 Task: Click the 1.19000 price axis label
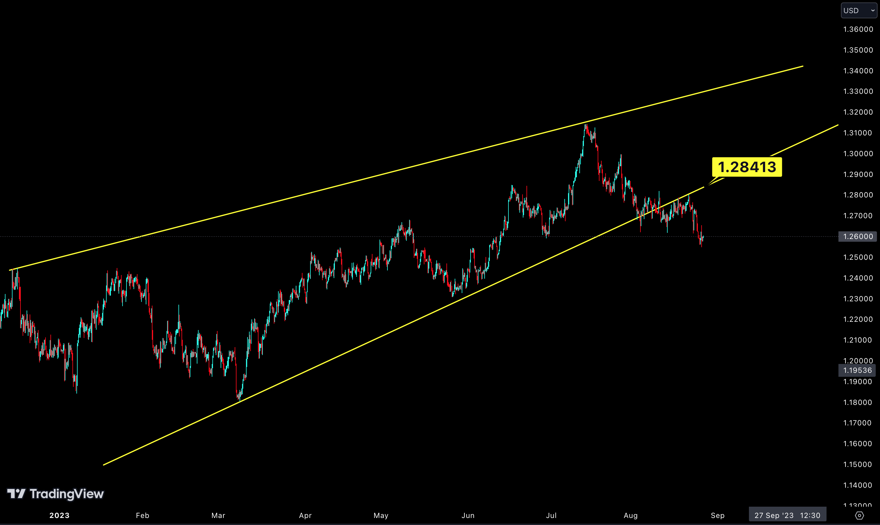pos(858,382)
